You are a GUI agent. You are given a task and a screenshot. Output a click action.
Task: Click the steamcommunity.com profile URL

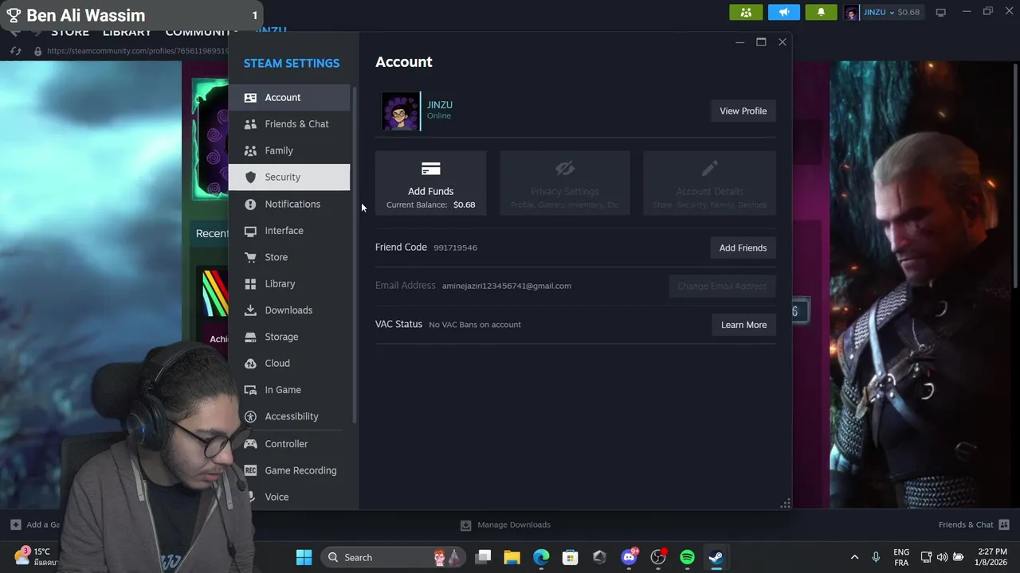pyautogui.click(x=137, y=51)
